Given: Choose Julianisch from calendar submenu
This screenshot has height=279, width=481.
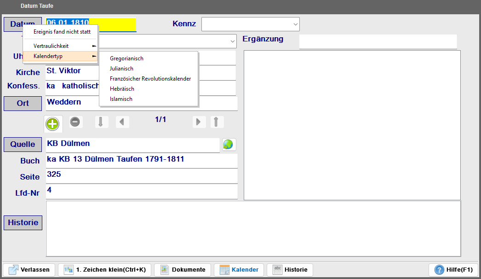Looking at the screenshot, I should [121, 69].
